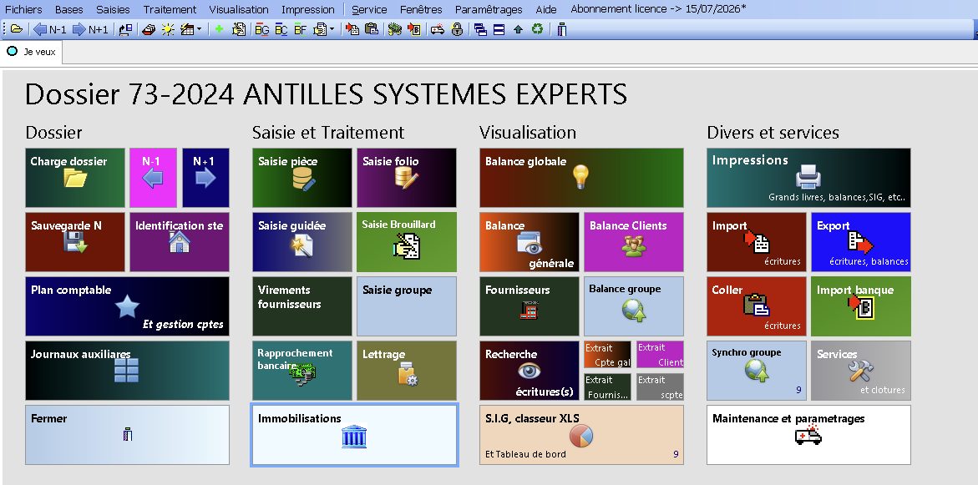Screen dimensions: 978x485
Task: Open the Paramétrages menu
Action: click(x=489, y=9)
